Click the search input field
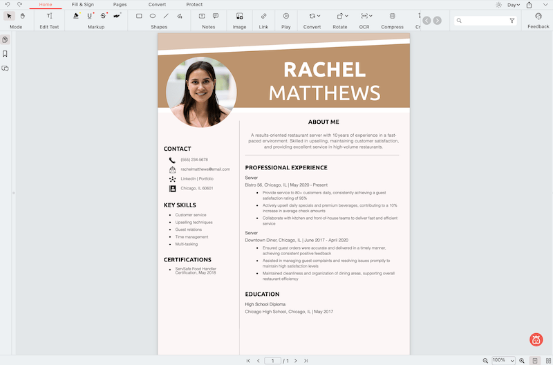The height and width of the screenshot is (365, 553). 485,21
